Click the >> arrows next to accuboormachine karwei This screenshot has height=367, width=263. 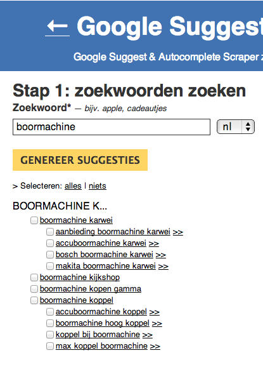[x=154, y=243]
